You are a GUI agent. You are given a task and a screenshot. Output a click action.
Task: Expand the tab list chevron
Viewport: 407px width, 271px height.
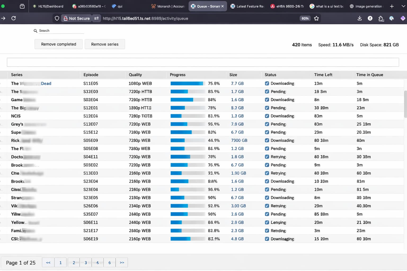tap(403, 6)
